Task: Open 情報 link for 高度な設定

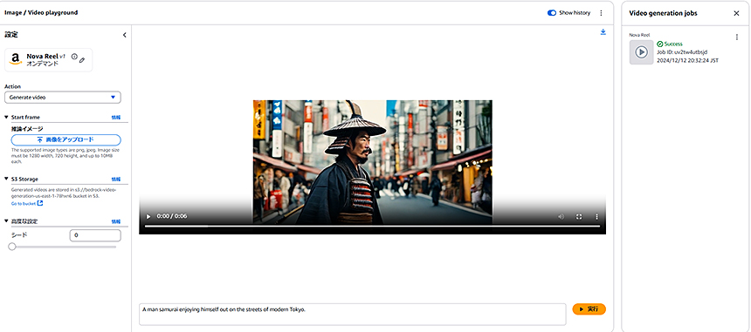Action: tap(116, 221)
